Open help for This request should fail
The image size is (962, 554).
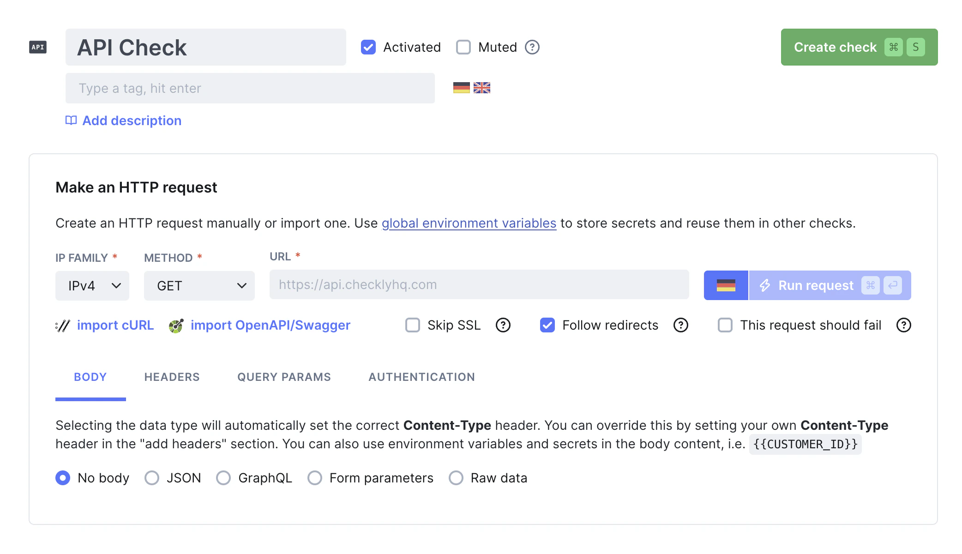click(x=904, y=325)
